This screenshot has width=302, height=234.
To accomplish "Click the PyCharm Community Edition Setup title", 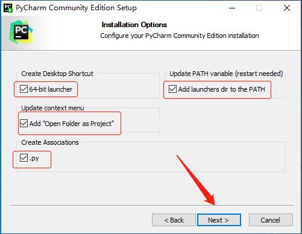I will click(76, 8).
